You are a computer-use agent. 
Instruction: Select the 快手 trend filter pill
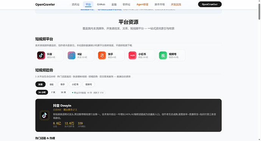coord(62,84)
